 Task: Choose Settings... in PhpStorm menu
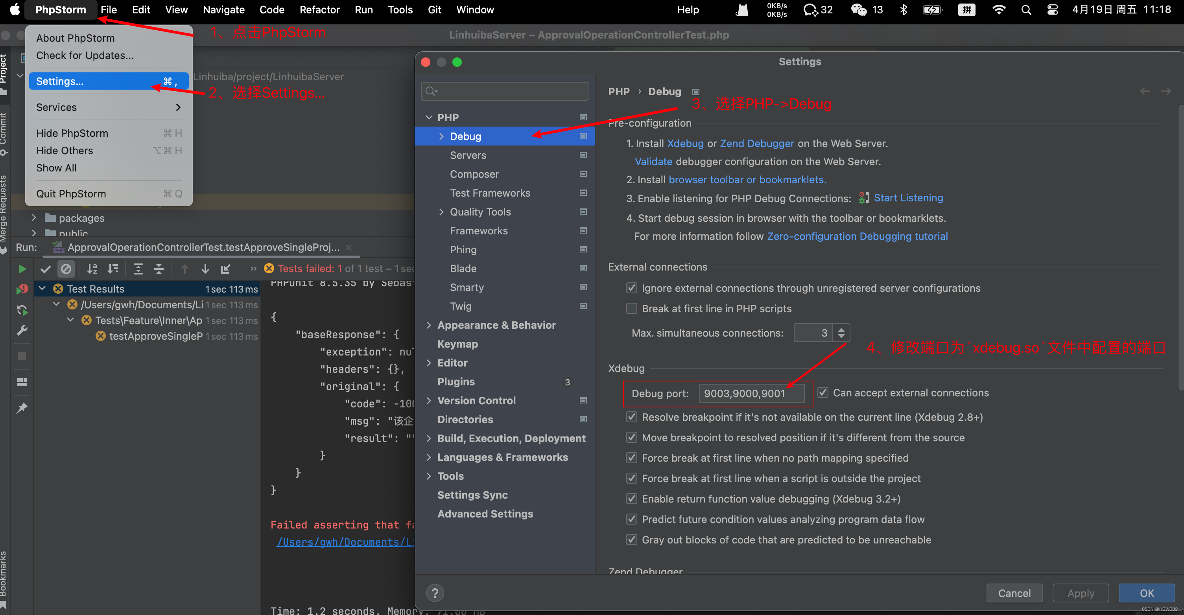click(109, 81)
